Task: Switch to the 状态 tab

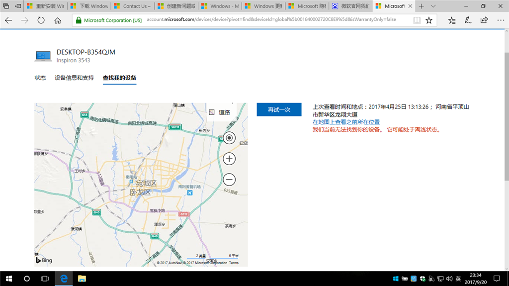Action: click(x=40, y=78)
